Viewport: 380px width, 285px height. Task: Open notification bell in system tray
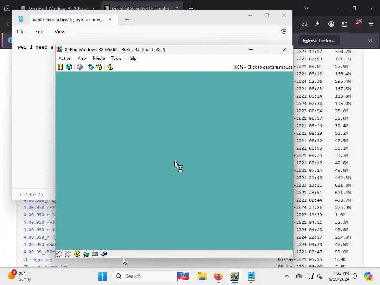click(x=355, y=276)
